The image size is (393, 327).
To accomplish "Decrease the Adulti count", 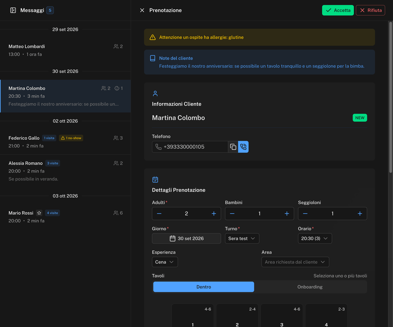I will (x=159, y=214).
